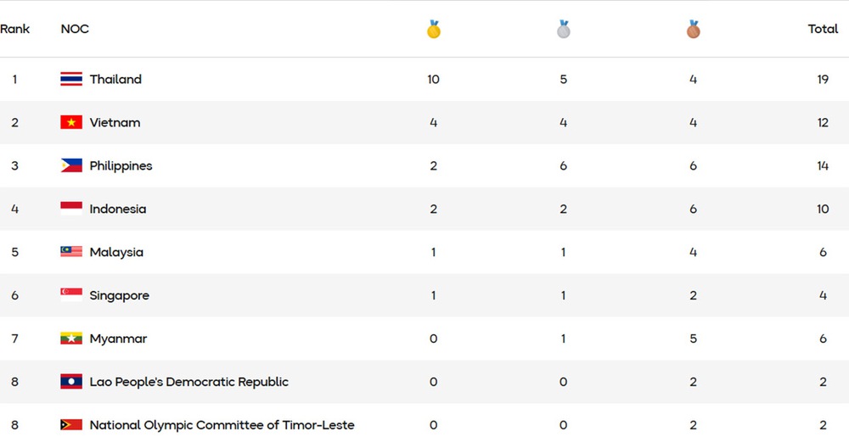Click the Philippines gold medal count

click(x=434, y=166)
